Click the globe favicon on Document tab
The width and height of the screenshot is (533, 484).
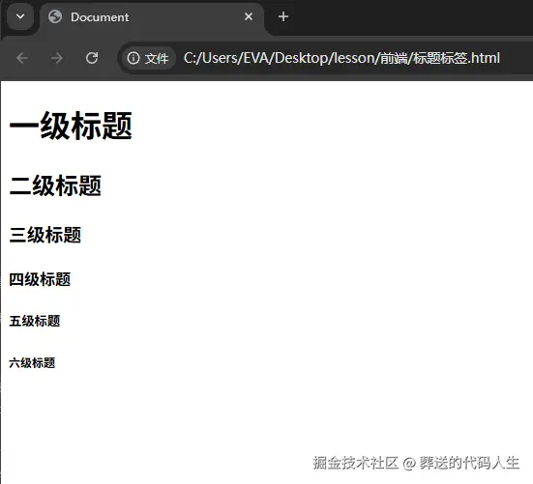point(55,16)
